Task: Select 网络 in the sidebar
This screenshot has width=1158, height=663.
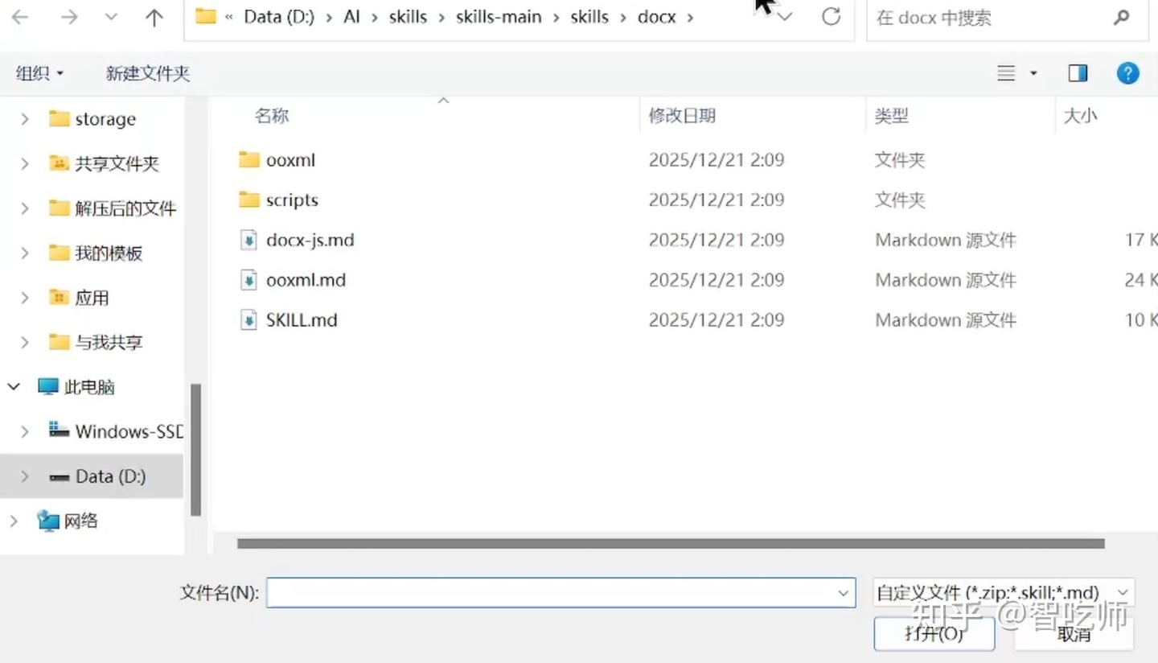Action: pyautogui.click(x=68, y=521)
